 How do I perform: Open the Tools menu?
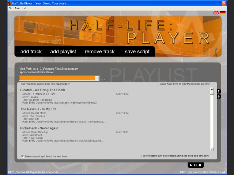coord(17,8)
